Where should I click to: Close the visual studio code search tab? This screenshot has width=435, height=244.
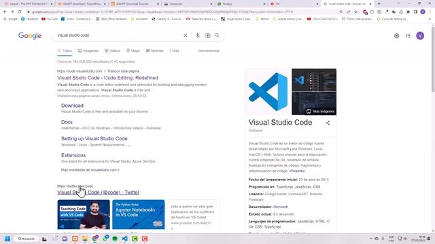coord(370,4)
